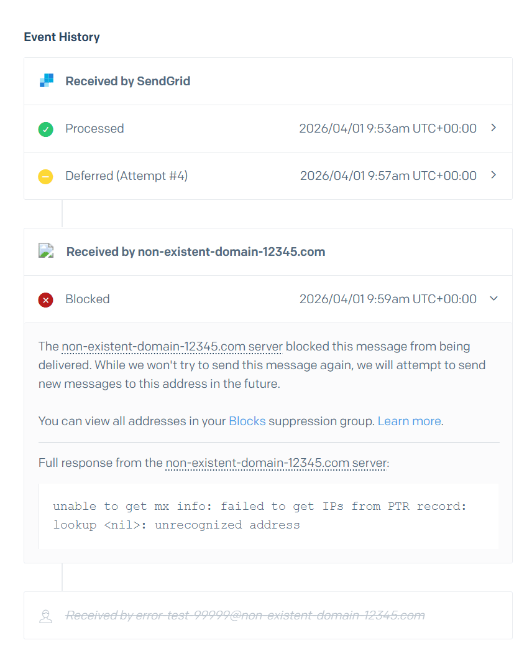Click the SendGrid logo icon
The width and height of the screenshot is (532, 663).
[45, 80]
